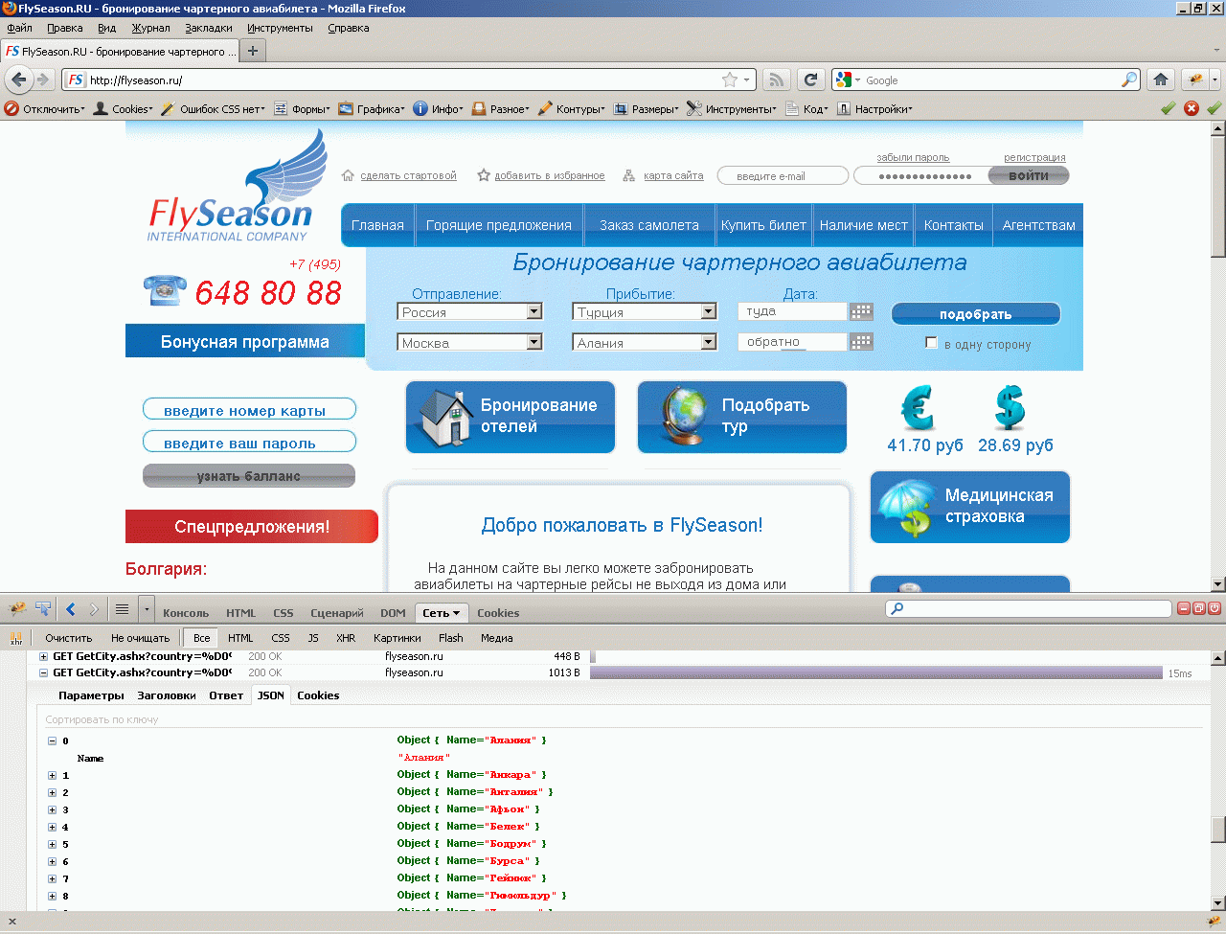Filter network requests by XHR
This screenshot has height=934, width=1226.
[x=346, y=638]
